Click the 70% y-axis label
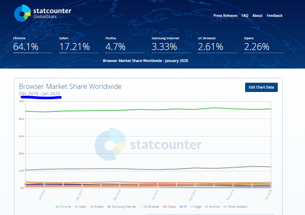305x215 pixels. tap(21, 101)
